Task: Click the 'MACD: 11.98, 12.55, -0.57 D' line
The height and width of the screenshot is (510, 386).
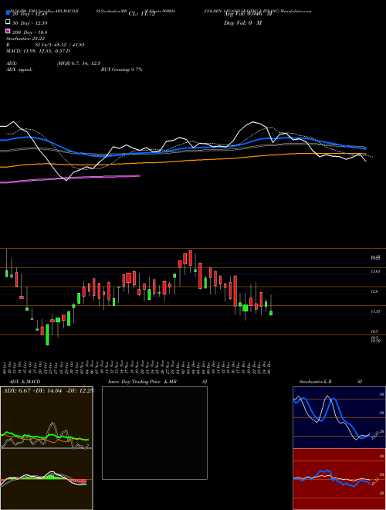Action: point(38,51)
